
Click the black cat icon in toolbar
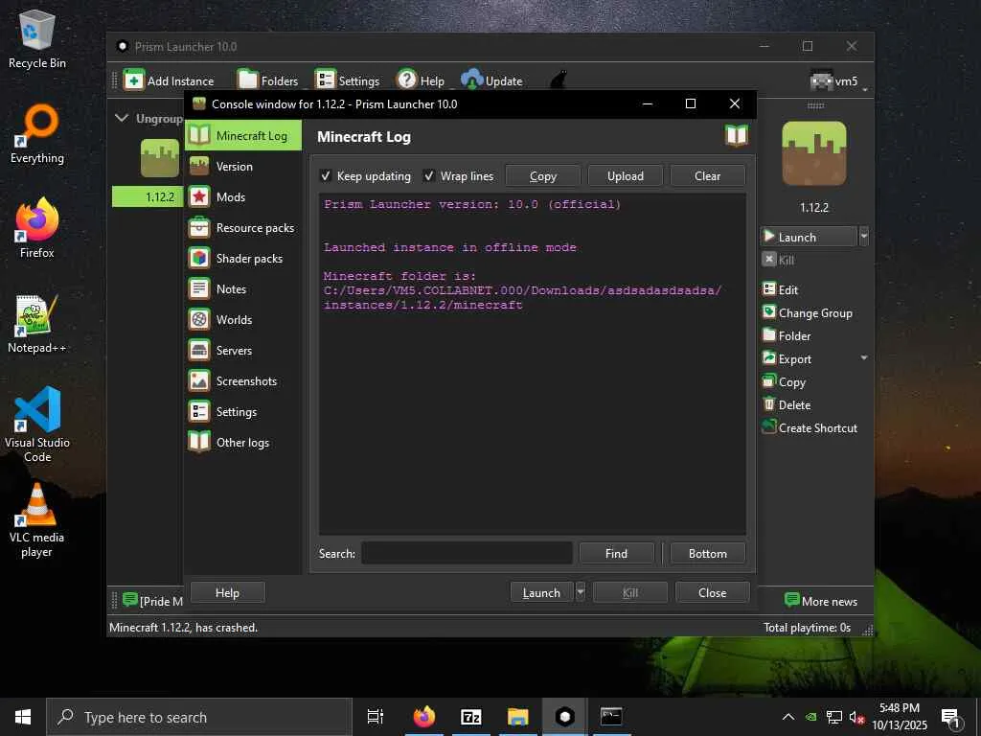tap(559, 80)
